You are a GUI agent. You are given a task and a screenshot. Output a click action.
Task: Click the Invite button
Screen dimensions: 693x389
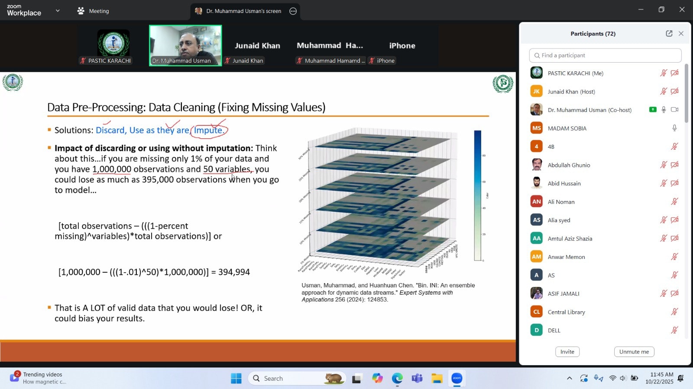(567, 352)
